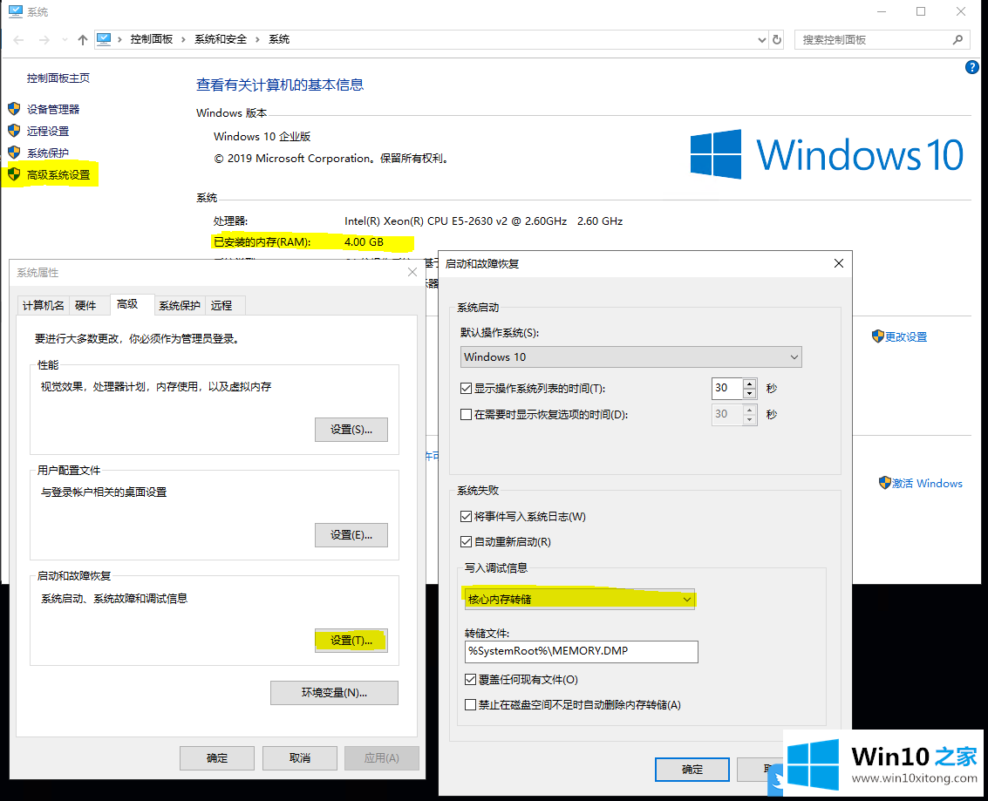Open 系统保护 in the sidebar
This screenshot has height=801, width=988.
(48, 153)
